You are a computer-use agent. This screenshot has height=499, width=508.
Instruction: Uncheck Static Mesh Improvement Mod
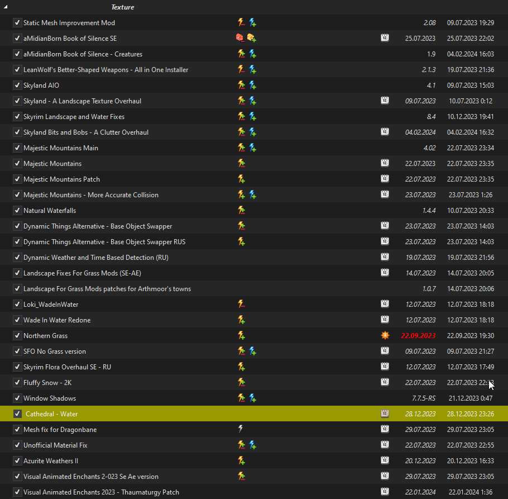click(17, 23)
